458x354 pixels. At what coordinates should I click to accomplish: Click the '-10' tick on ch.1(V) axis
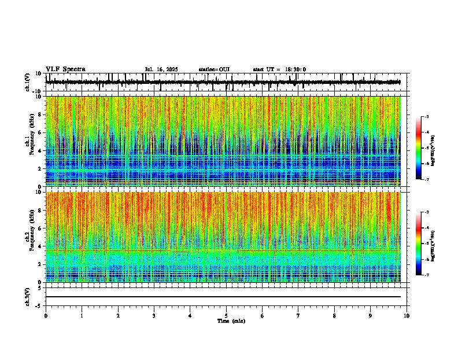coord(38,91)
